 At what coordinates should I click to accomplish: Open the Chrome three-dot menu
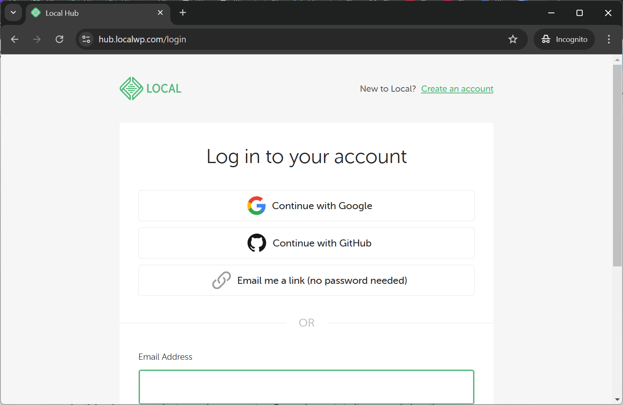(609, 39)
